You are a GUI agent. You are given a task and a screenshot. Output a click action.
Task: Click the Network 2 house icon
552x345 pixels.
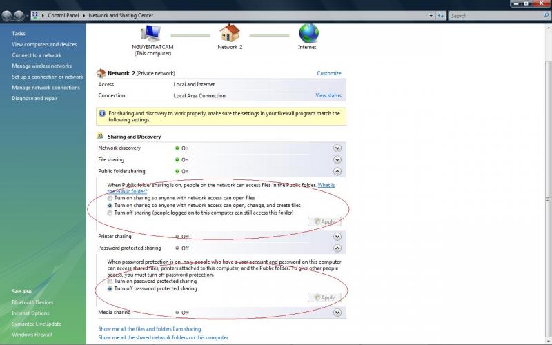[x=230, y=32]
